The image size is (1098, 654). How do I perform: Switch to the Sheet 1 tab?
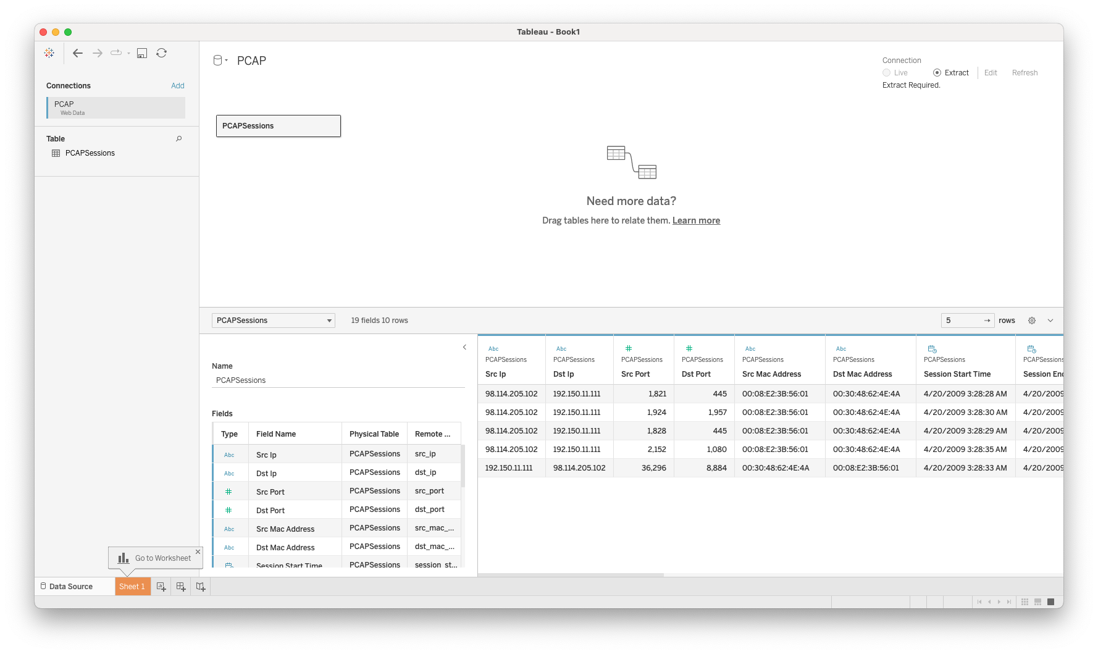coord(132,587)
